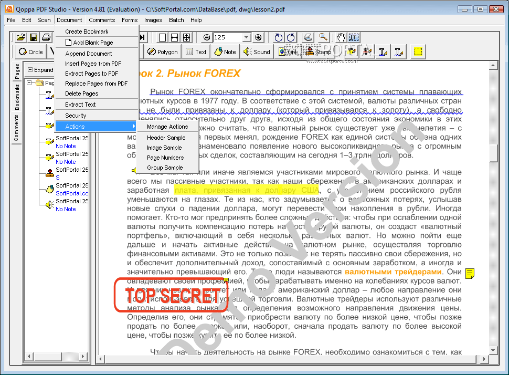509x375 pixels.
Task: Choose Delete Pages
Action: click(97, 93)
